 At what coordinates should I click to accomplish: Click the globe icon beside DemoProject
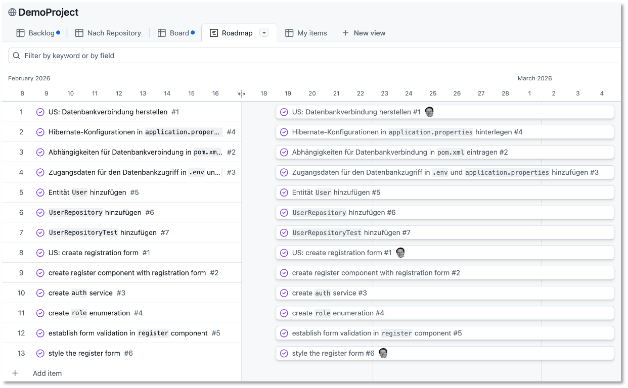[12, 13]
